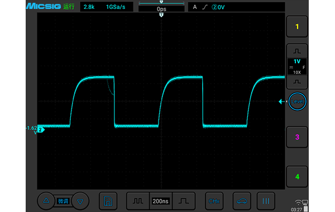Tap the down triangle fine adjust button
This screenshot has height=212, width=335.
point(80,201)
